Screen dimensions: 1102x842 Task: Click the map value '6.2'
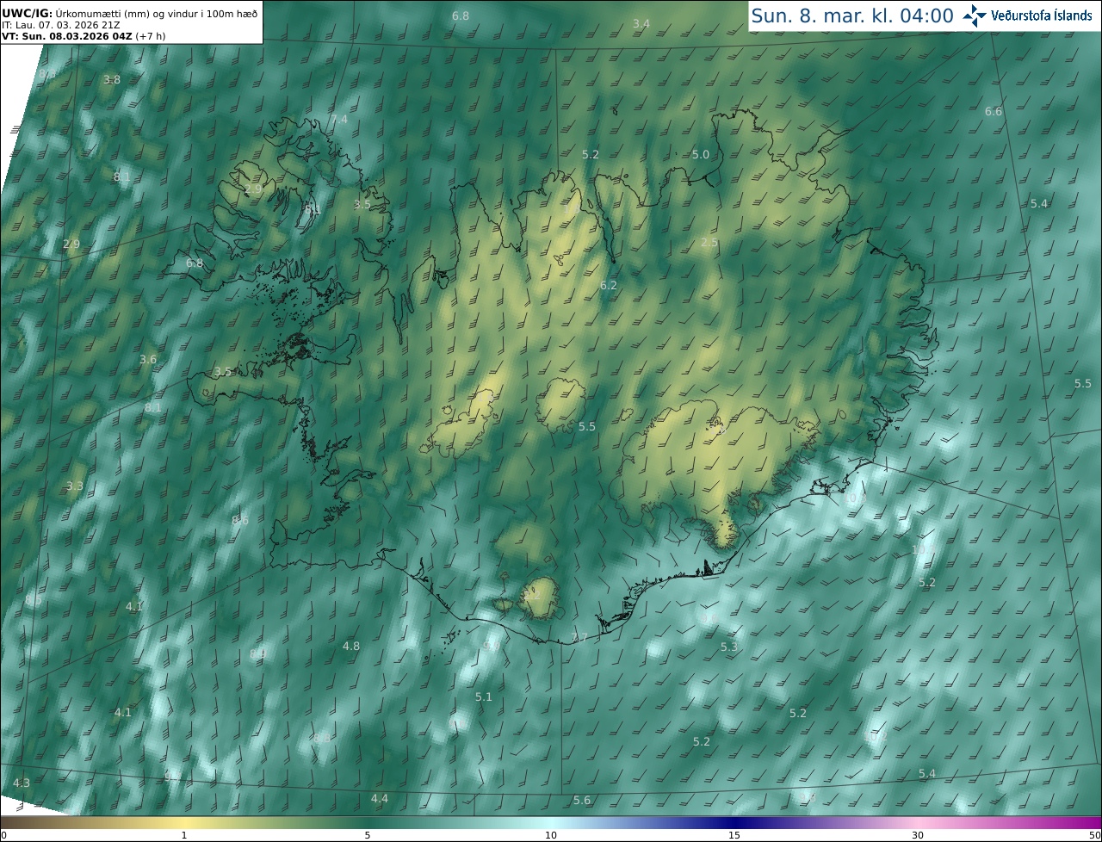[x=609, y=285]
